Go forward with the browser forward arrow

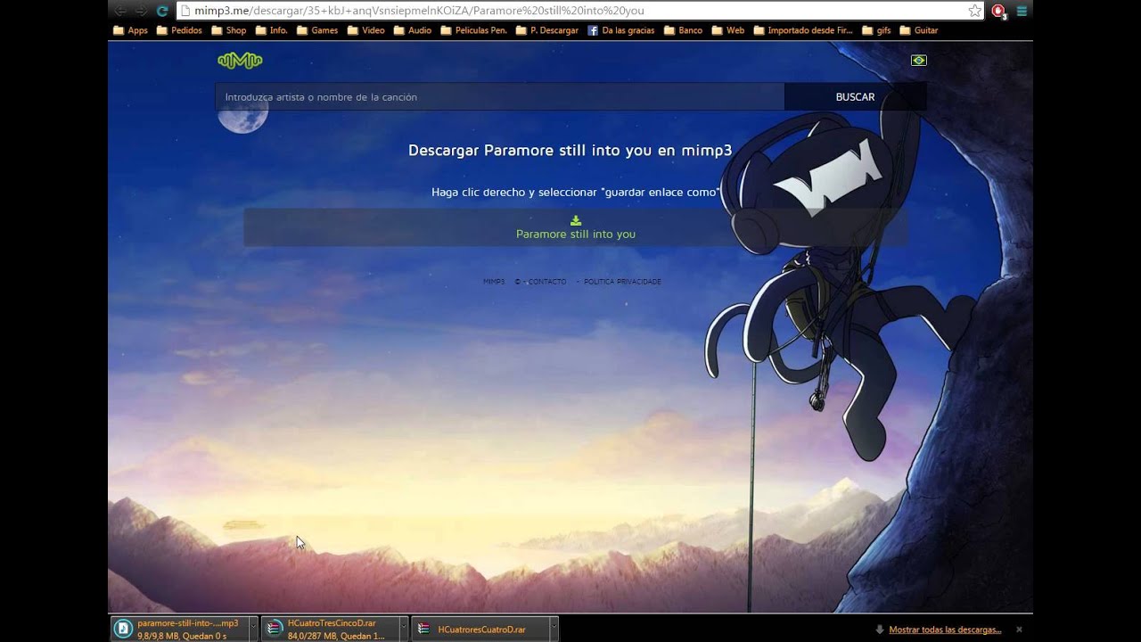tap(141, 11)
